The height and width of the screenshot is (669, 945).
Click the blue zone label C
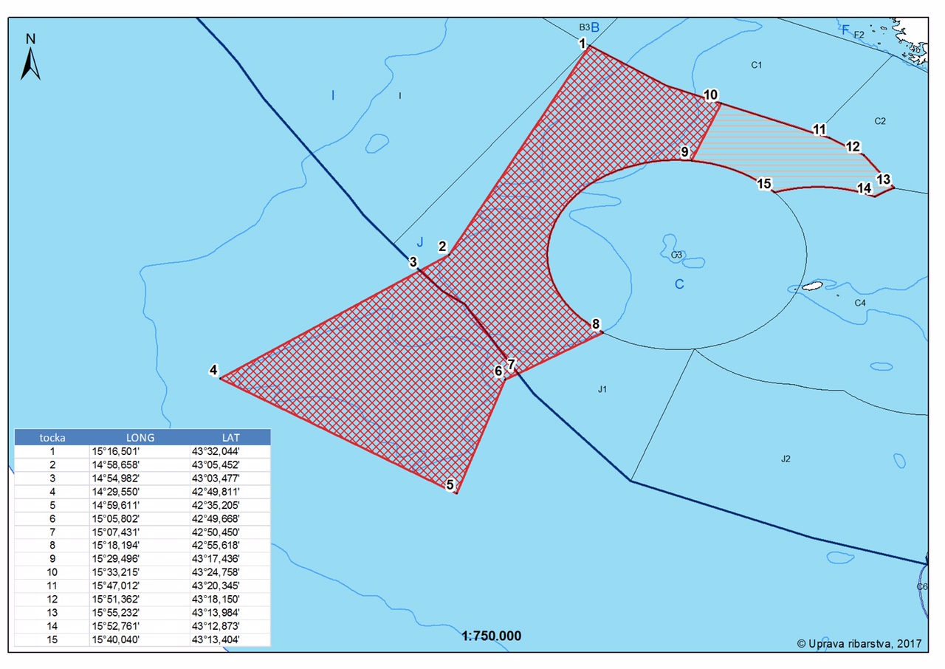679,284
